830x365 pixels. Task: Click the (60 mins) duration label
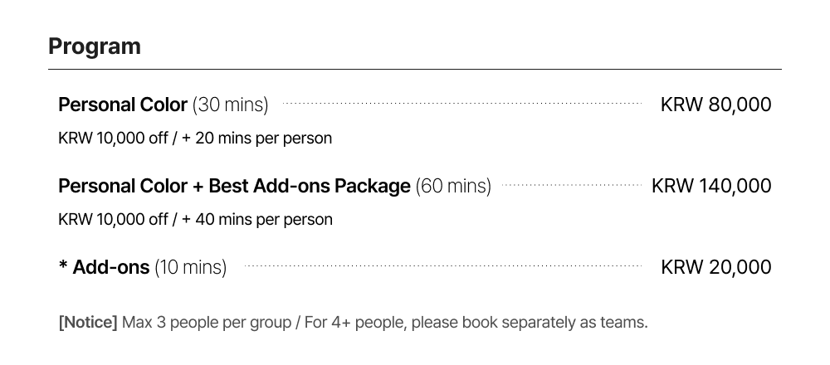[453, 186]
